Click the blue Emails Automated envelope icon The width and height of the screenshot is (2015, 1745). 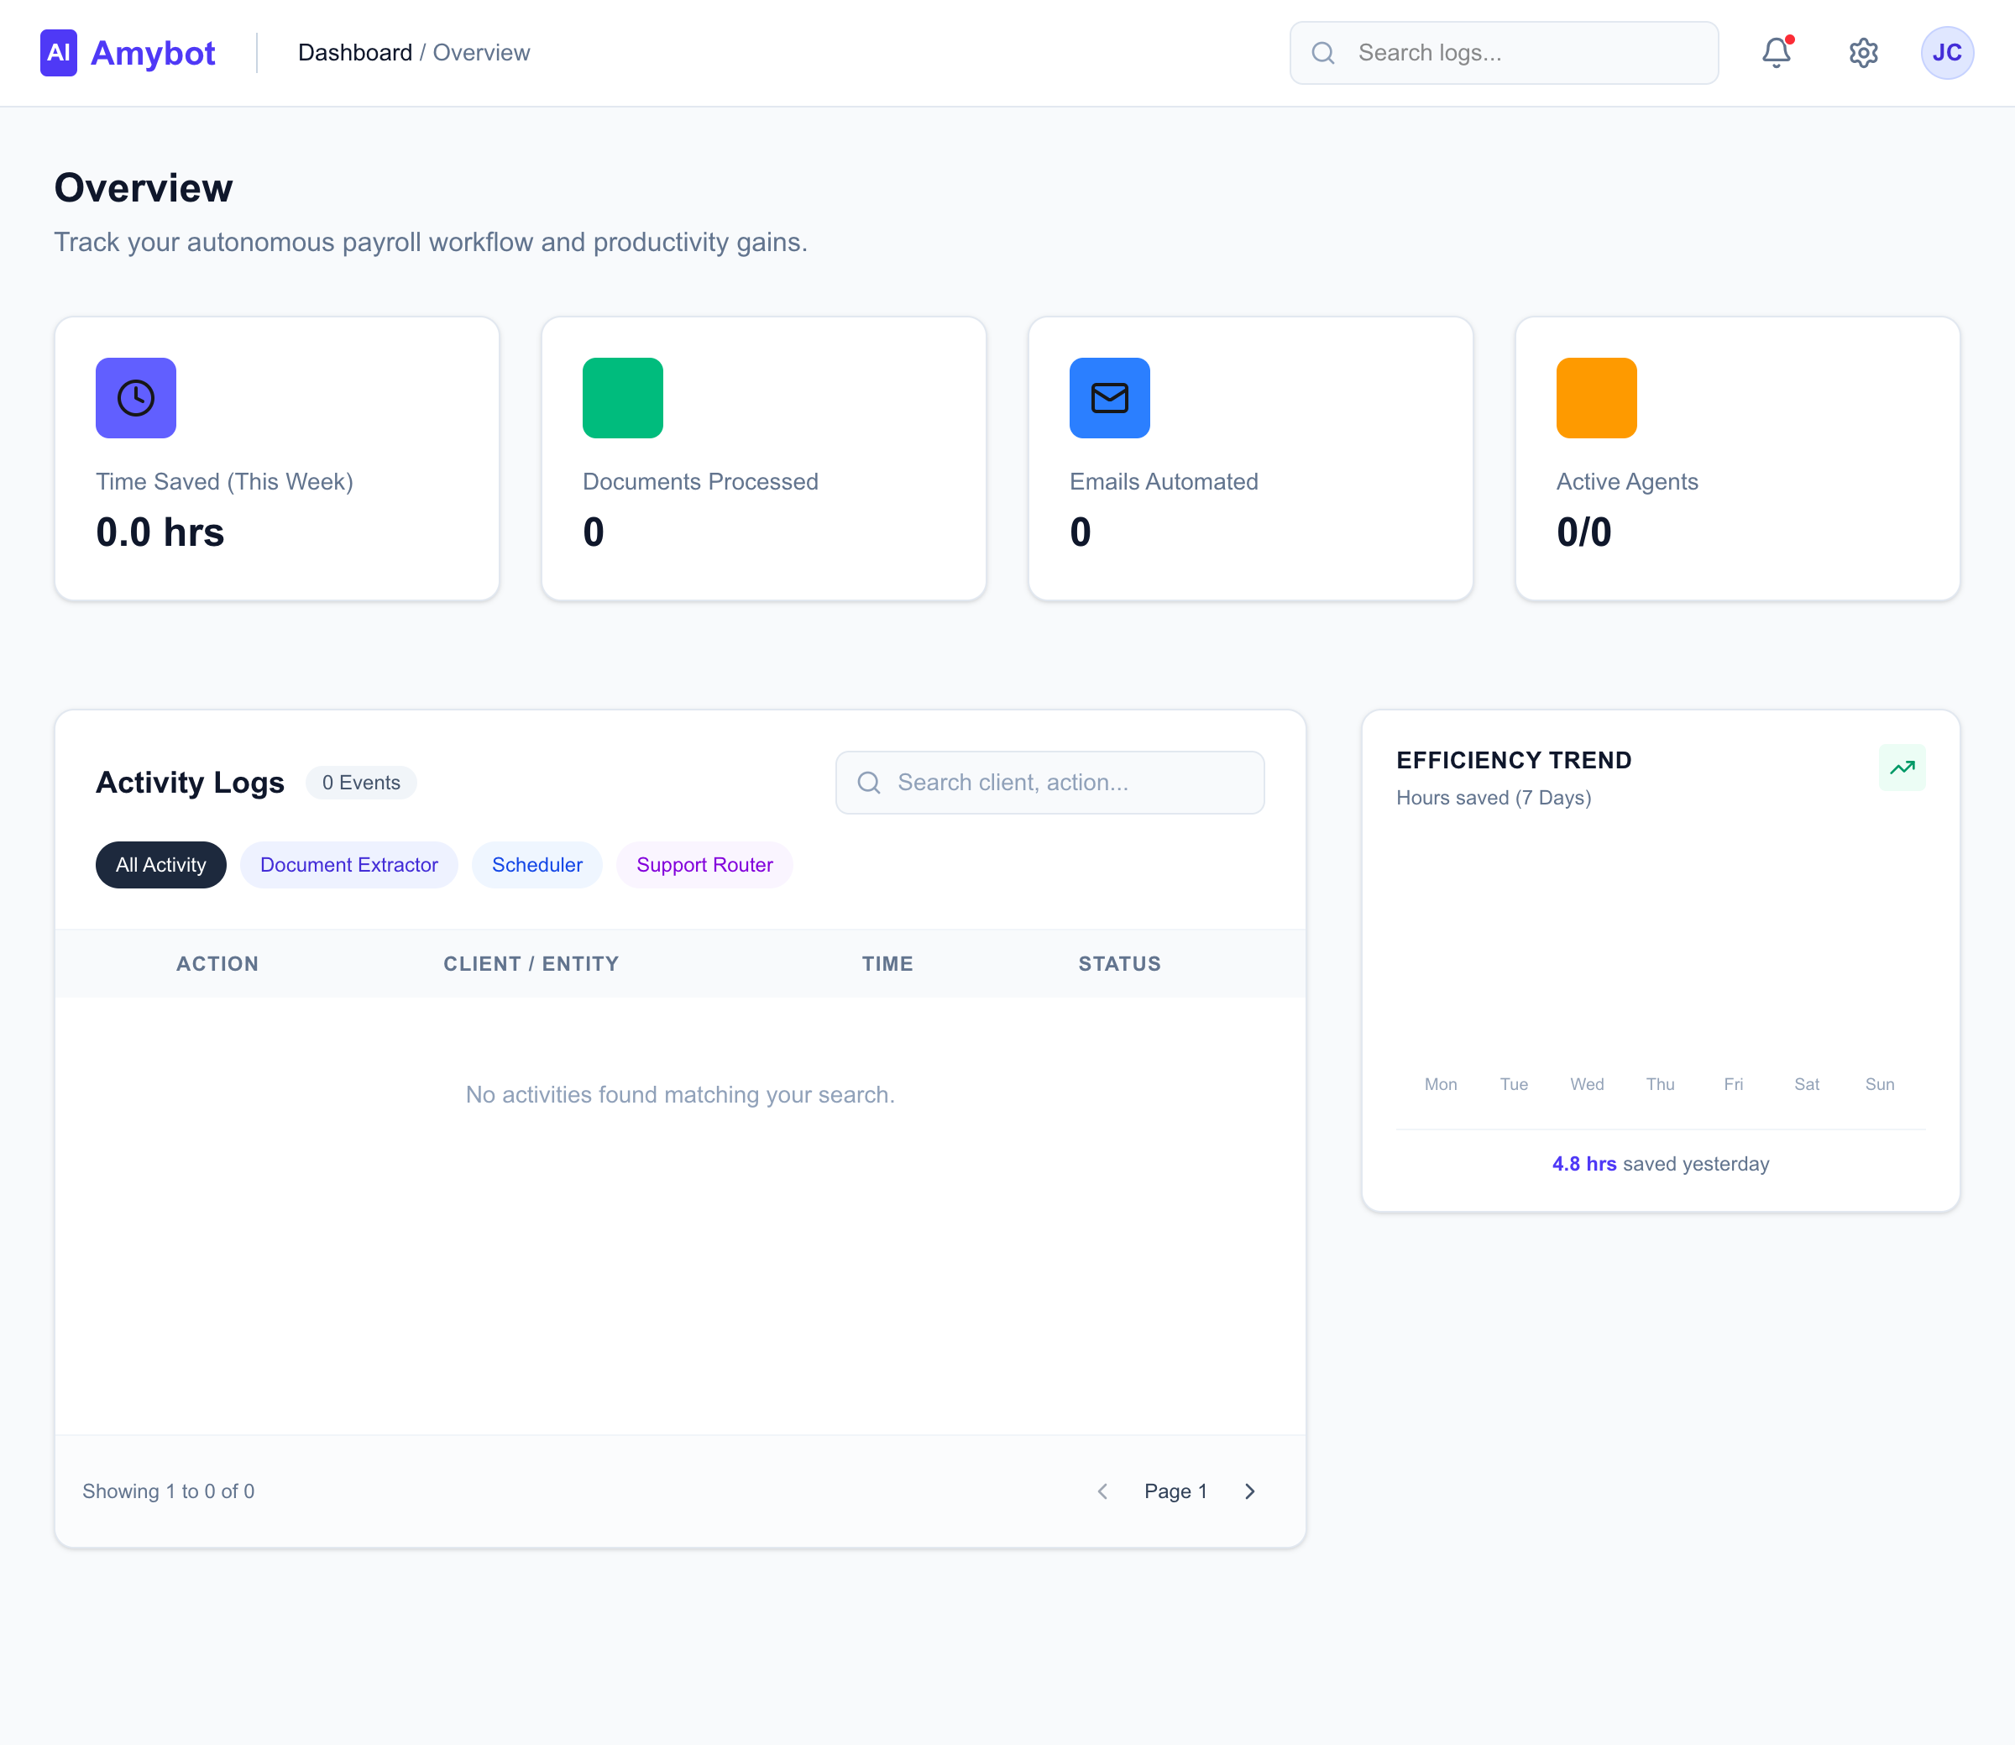pos(1110,397)
